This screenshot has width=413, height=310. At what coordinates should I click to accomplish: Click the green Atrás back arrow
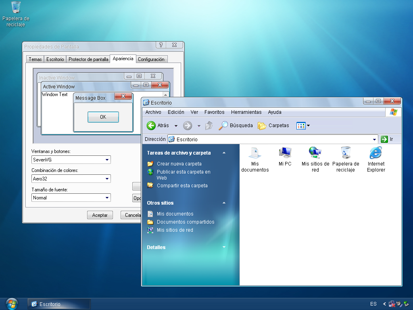pos(151,126)
